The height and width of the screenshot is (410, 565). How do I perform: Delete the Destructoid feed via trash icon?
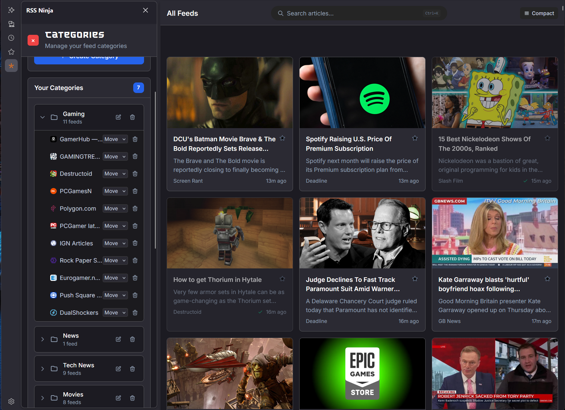pyautogui.click(x=135, y=173)
